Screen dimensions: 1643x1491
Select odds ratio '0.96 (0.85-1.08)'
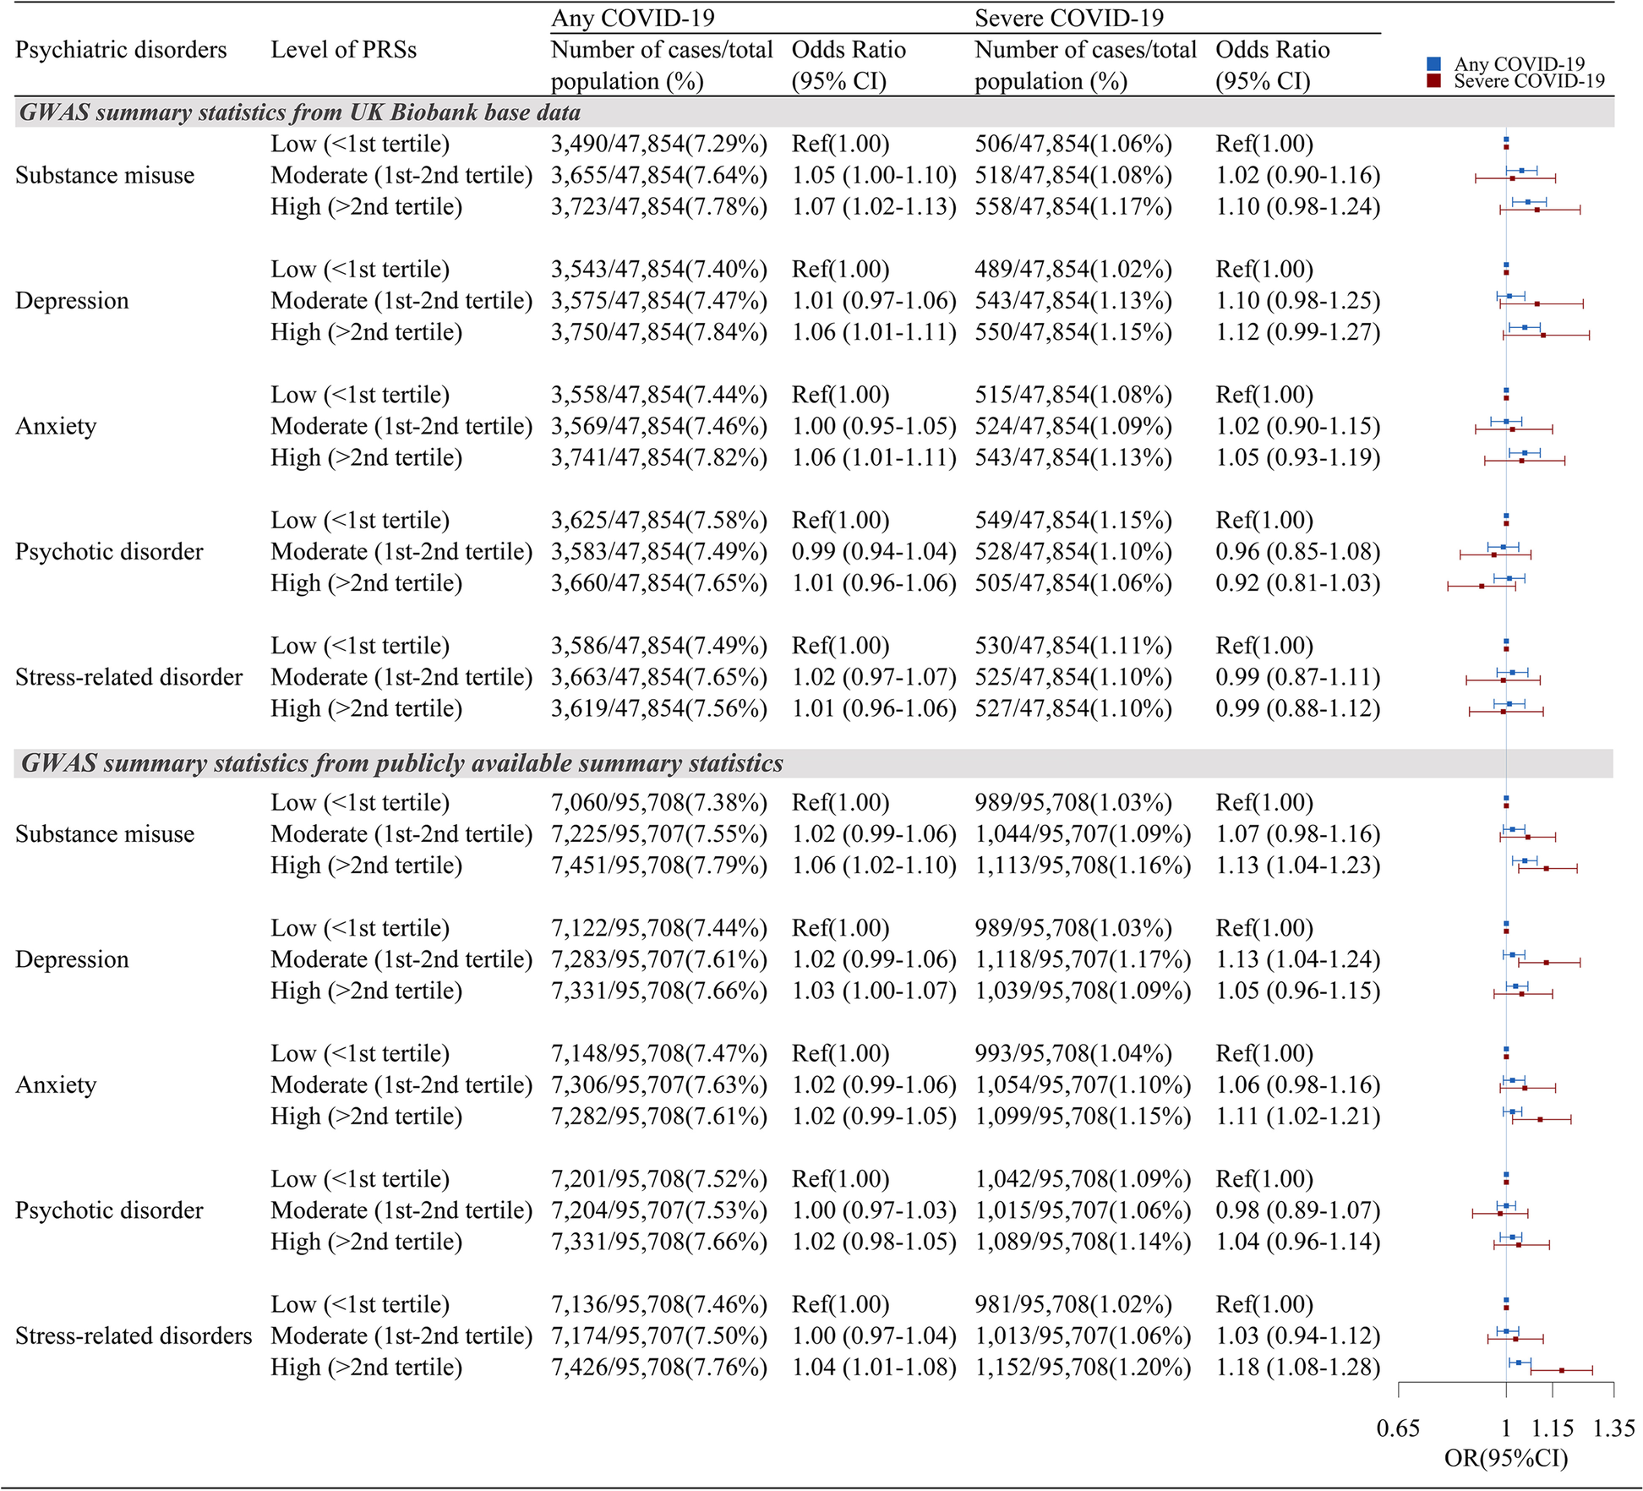point(1298,552)
